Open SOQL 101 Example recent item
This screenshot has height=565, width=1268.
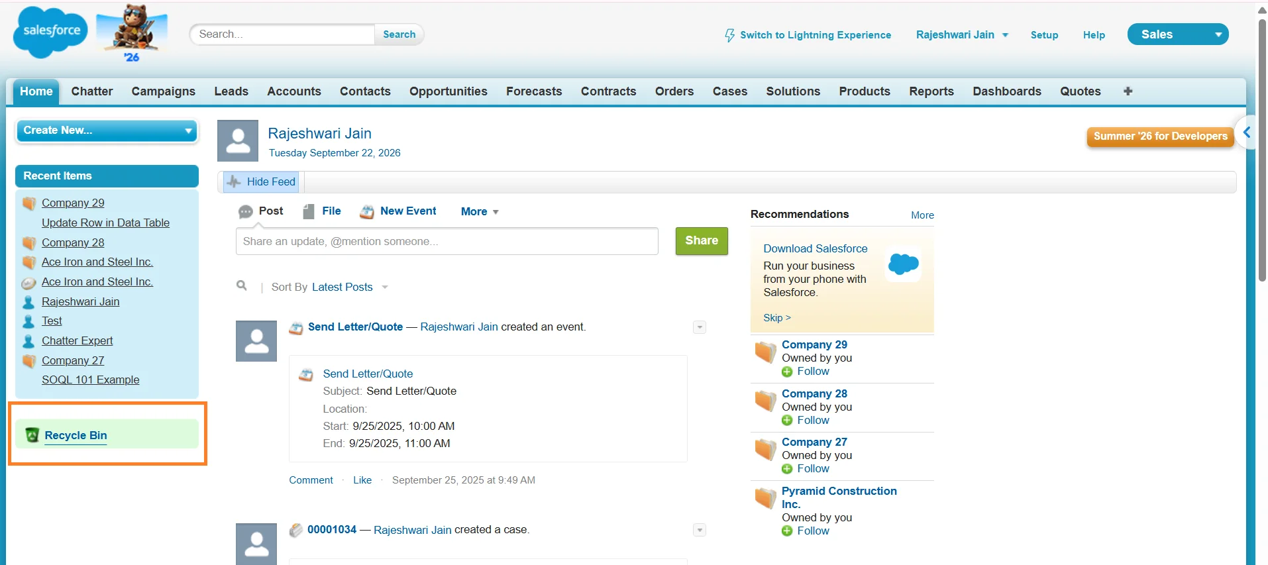click(91, 380)
